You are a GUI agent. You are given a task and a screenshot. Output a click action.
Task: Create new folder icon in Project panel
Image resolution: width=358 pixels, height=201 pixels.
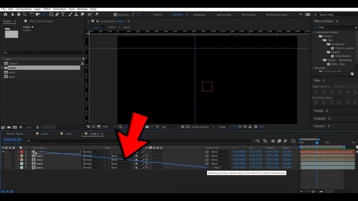9,127
